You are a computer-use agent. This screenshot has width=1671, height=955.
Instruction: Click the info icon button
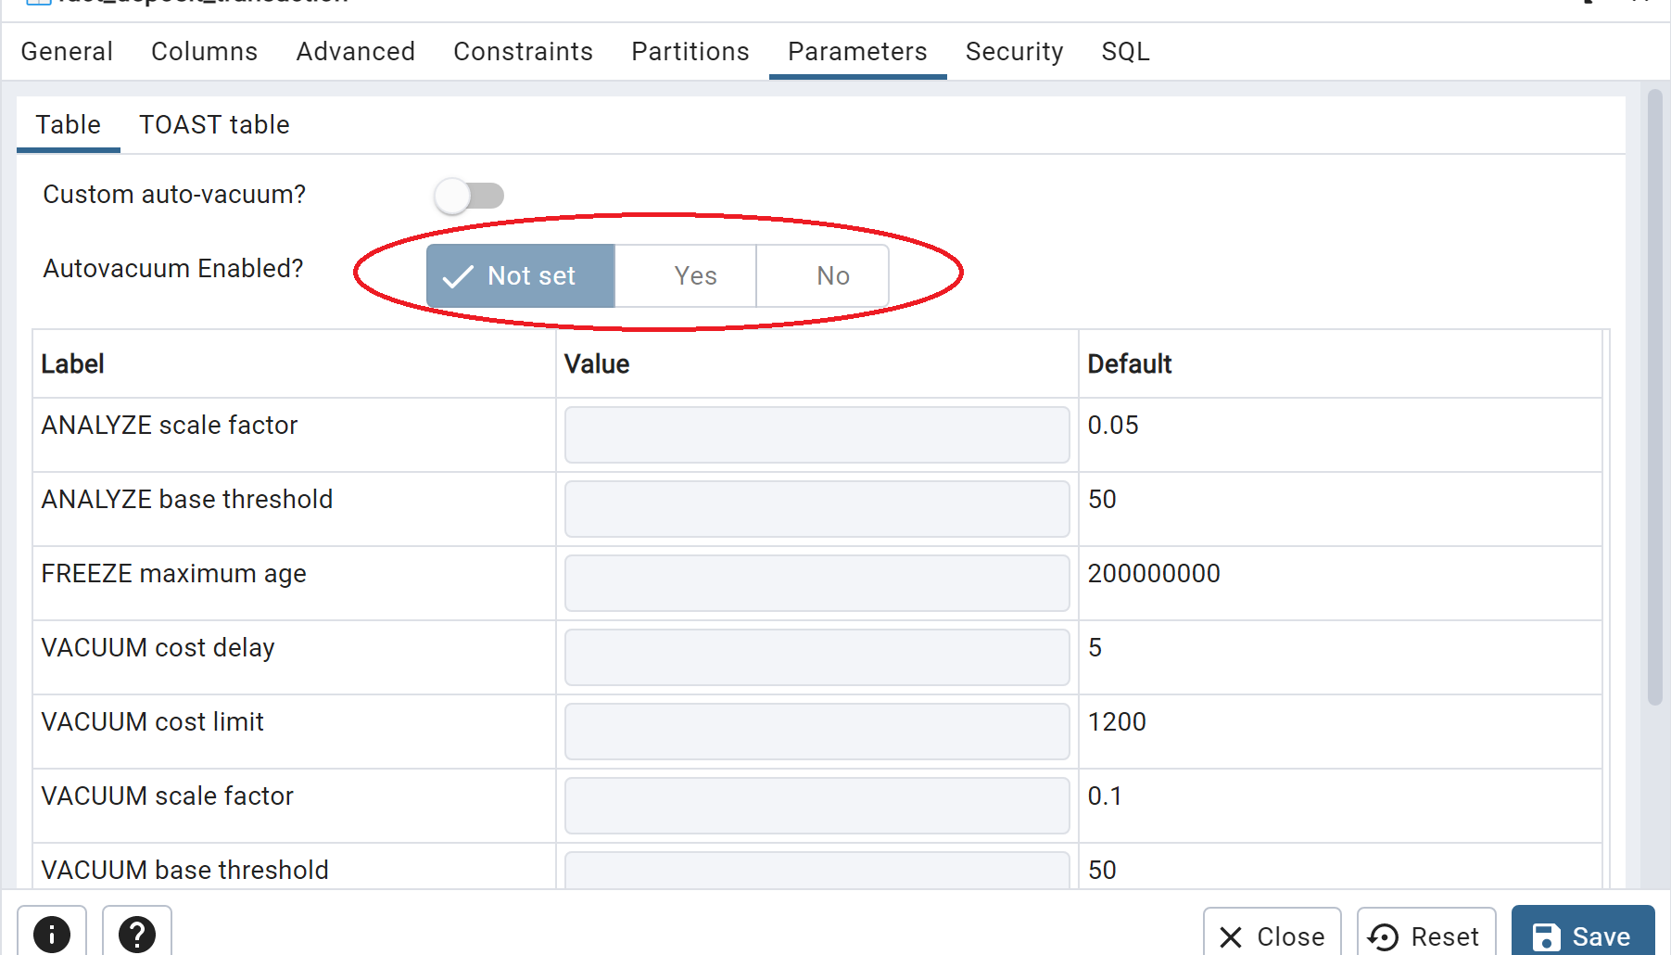point(52,933)
